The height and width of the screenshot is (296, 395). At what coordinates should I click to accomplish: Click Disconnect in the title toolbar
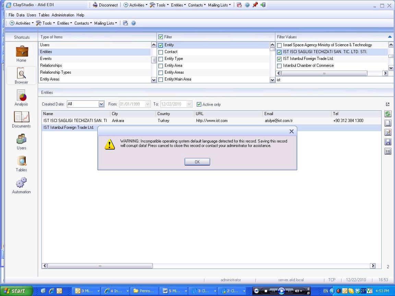[x=105, y=5]
